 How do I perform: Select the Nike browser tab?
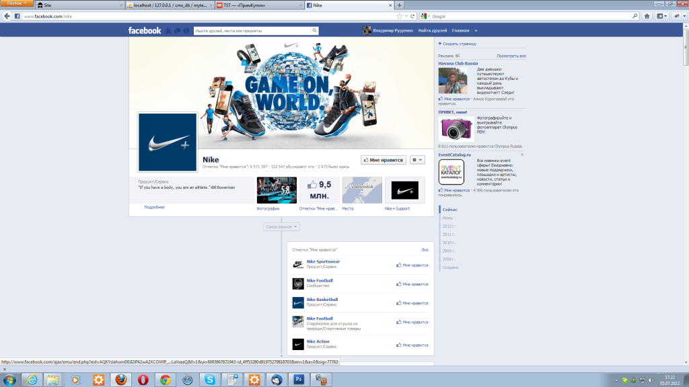point(349,5)
